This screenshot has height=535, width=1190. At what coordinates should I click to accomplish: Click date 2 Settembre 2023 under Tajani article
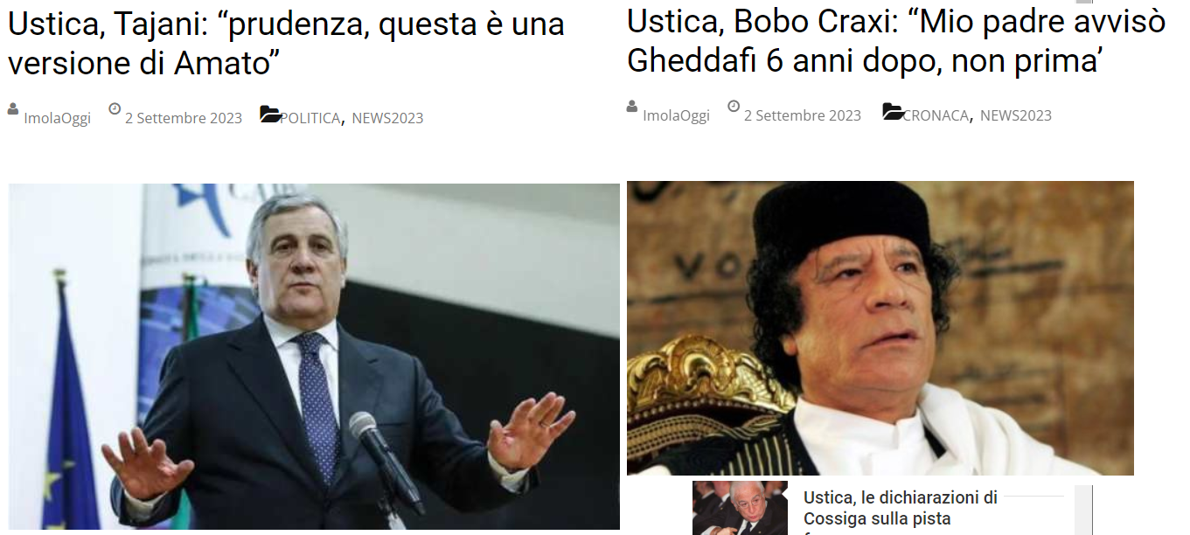184,118
